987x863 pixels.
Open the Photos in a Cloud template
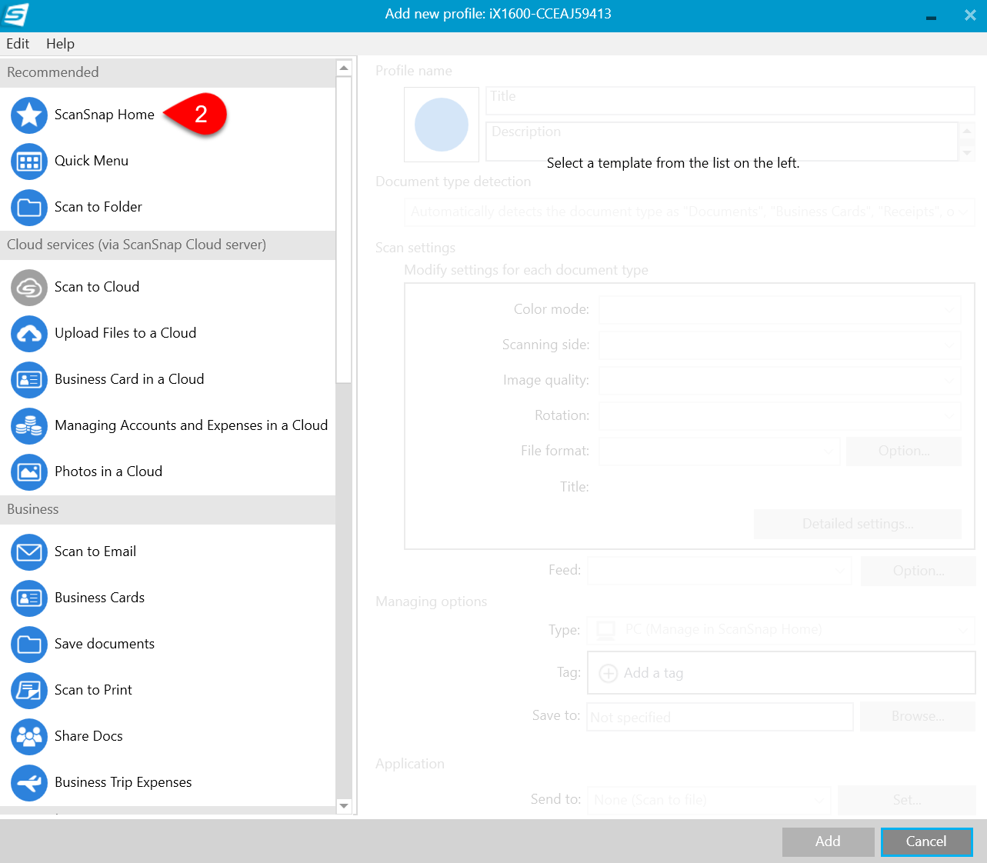click(108, 471)
